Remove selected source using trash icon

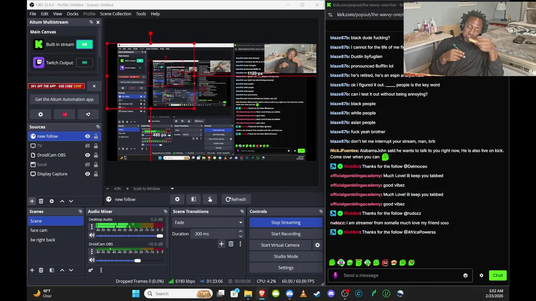(x=41, y=201)
